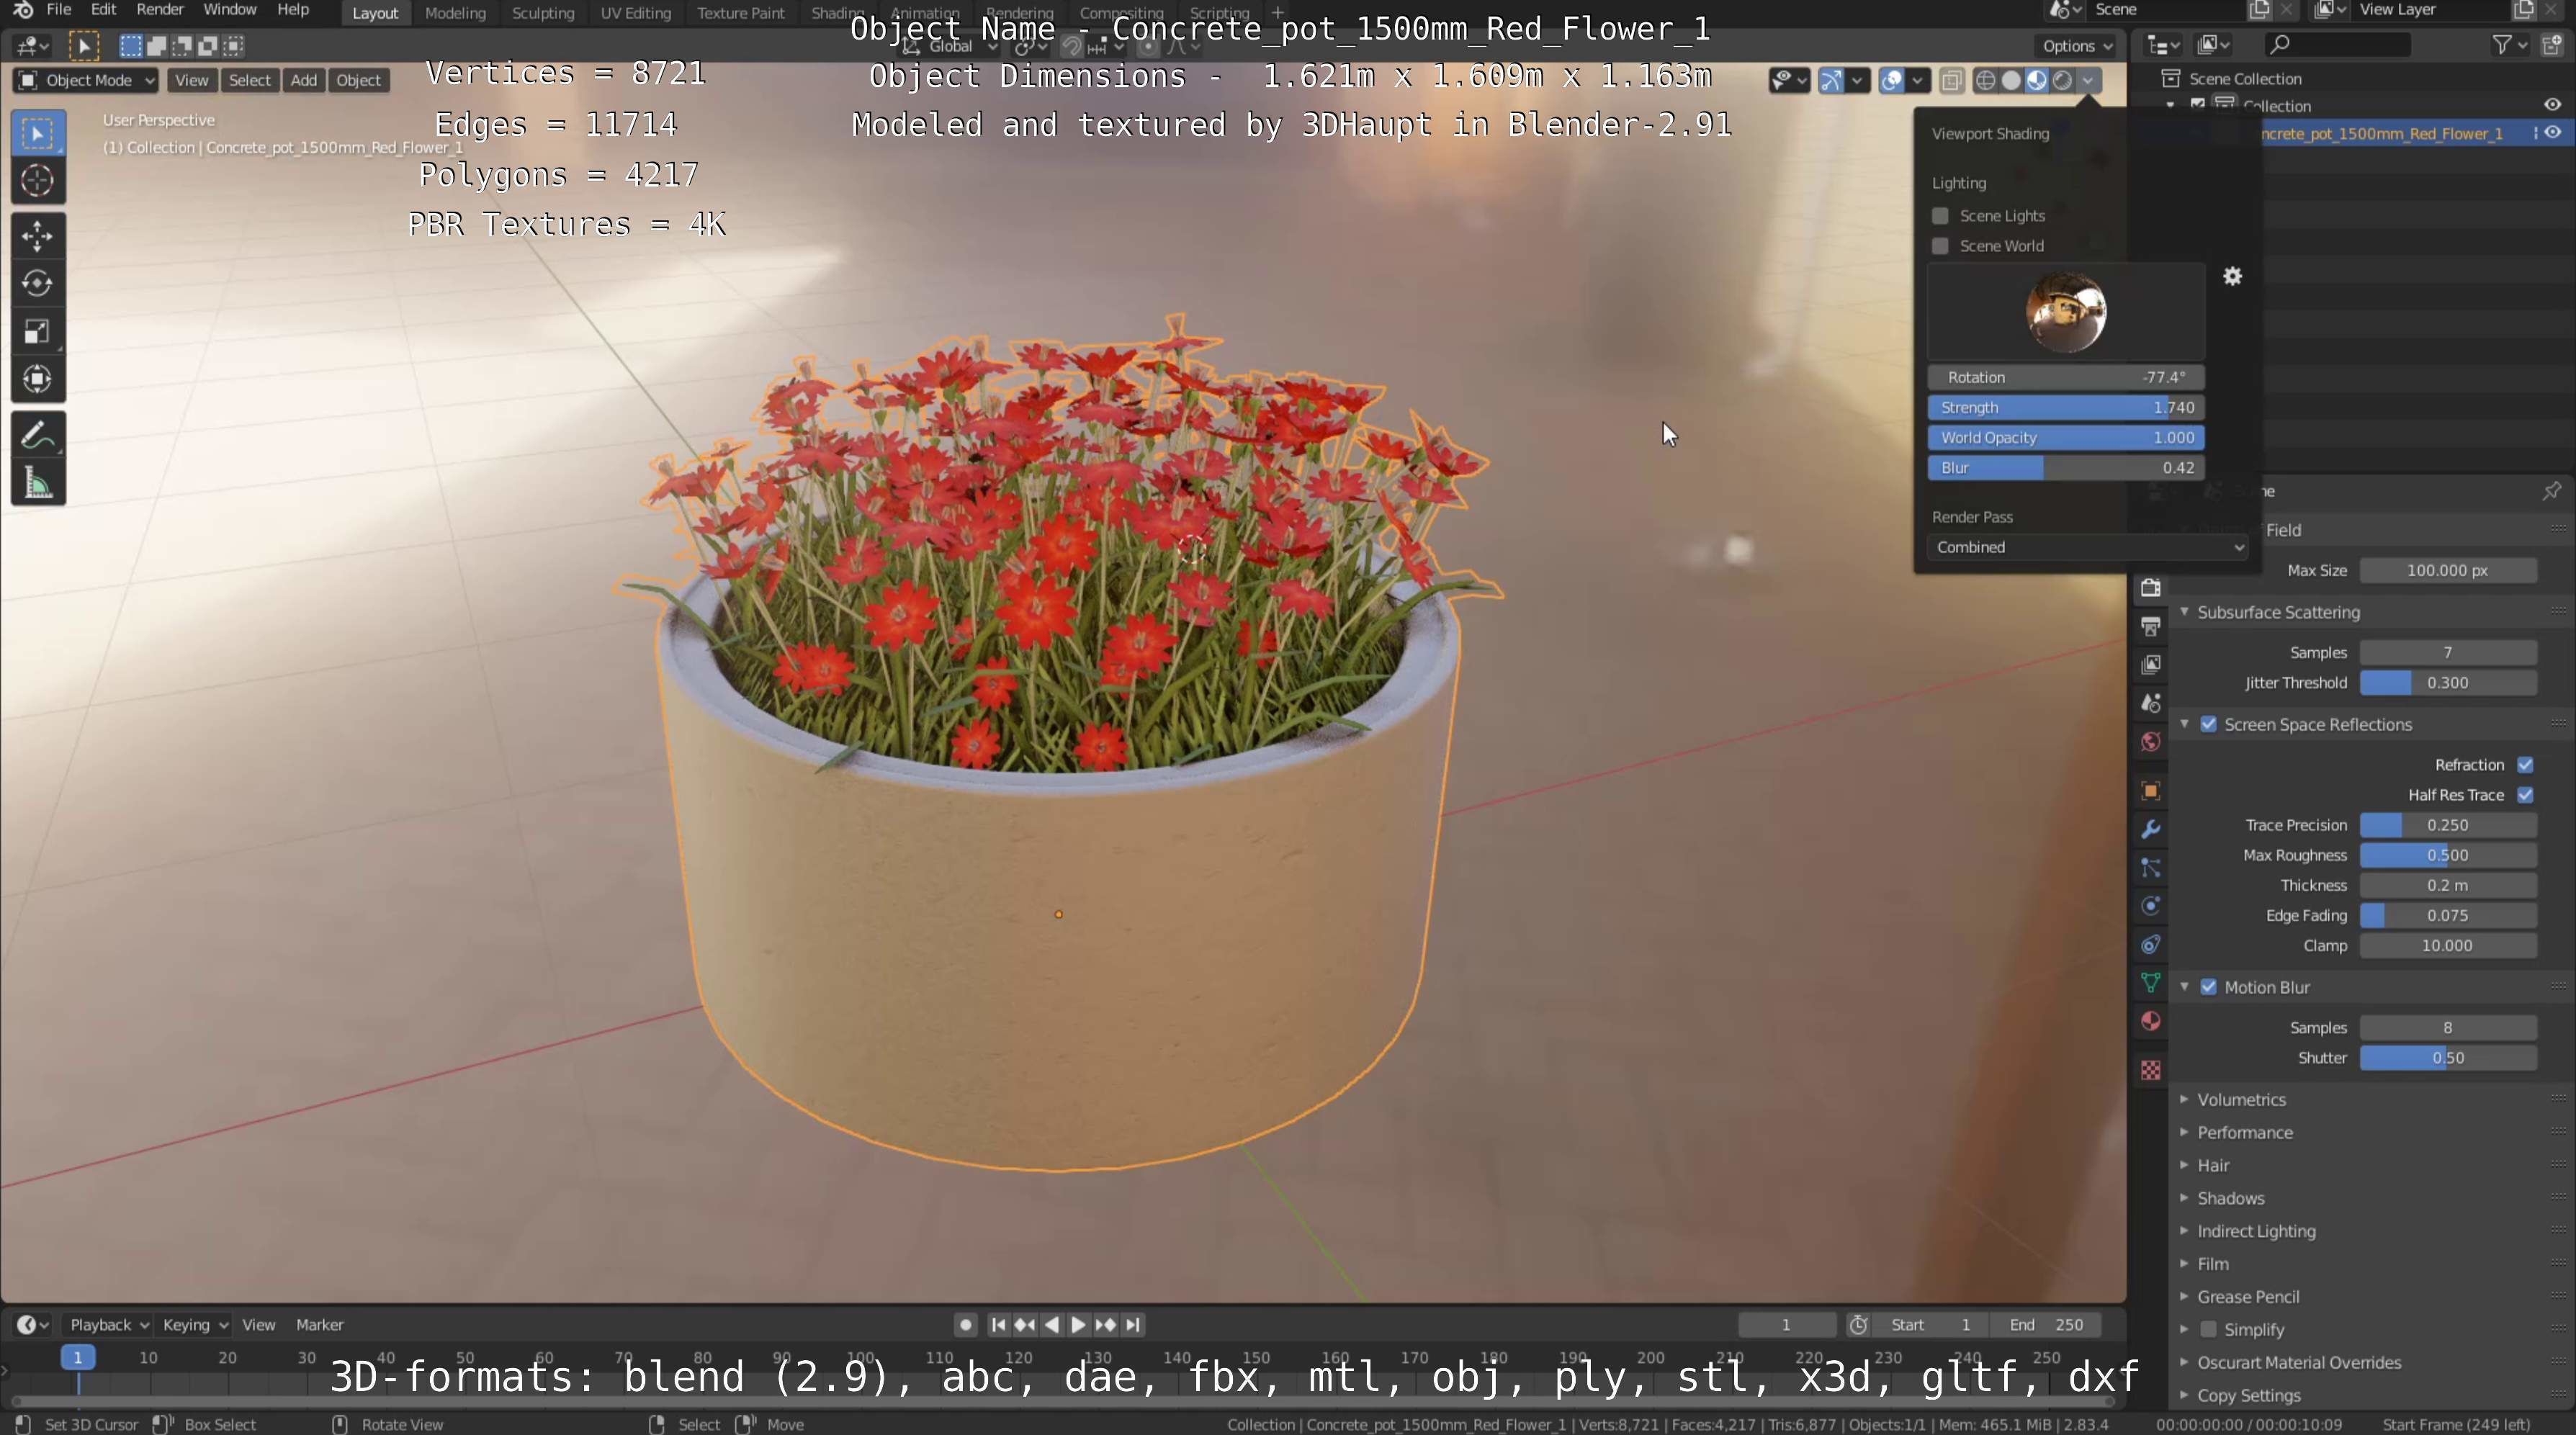Play animation forward in timeline
The height and width of the screenshot is (1435, 2576).
[x=1078, y=1324]
